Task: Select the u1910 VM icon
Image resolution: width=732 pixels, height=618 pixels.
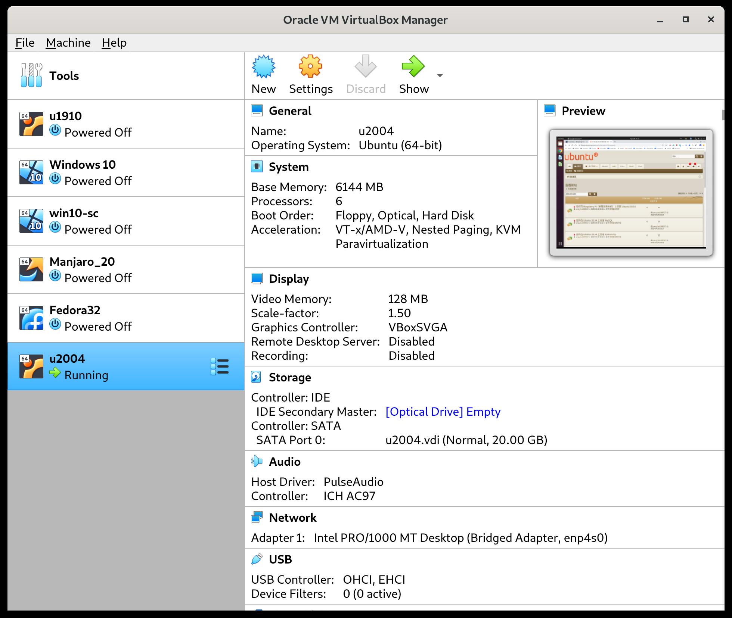Action: click(x=31, y=124)
